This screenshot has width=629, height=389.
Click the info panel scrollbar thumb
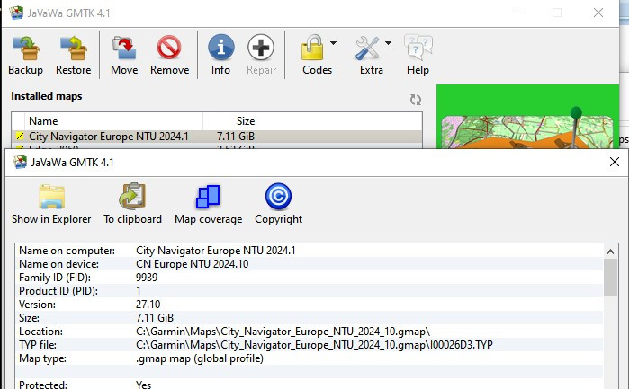point(610,278)
